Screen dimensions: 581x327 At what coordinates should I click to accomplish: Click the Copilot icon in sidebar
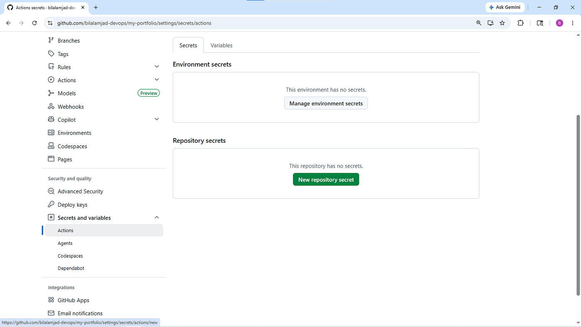(x=51, y=120)
